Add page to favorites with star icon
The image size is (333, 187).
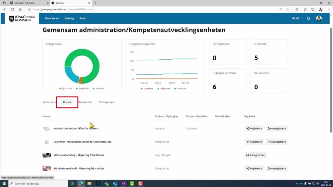tap(287, 9)
